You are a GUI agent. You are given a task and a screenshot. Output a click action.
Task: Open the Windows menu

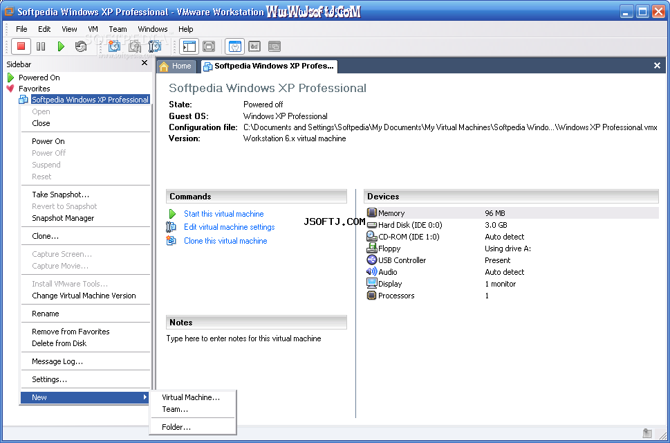coord(153,29)
